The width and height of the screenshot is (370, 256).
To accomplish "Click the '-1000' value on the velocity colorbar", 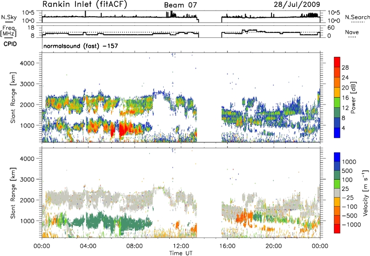I will (x=351, y=225).
